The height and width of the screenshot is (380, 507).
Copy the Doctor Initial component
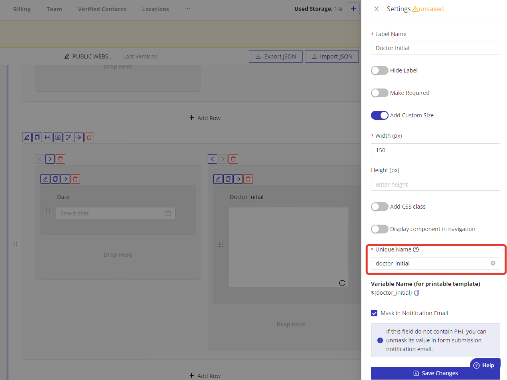click(x=228, y=179)
